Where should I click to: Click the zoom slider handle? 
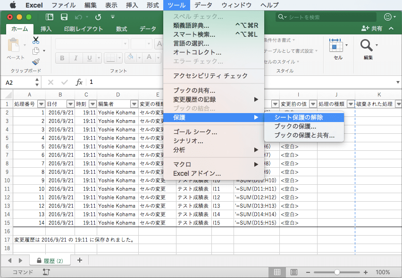(337, 272)
